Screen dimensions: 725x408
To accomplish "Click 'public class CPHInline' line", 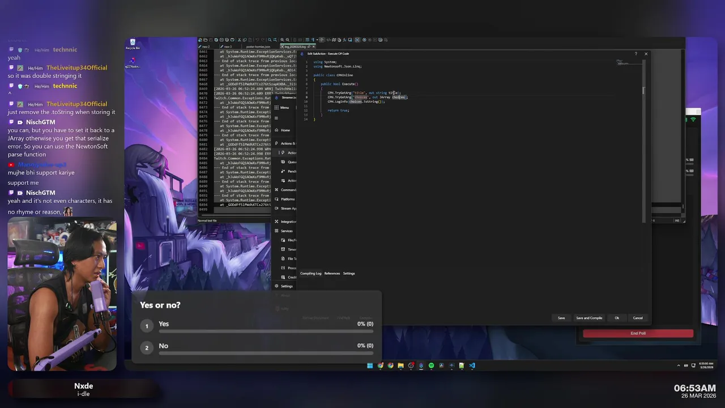I will pos(333,75).
